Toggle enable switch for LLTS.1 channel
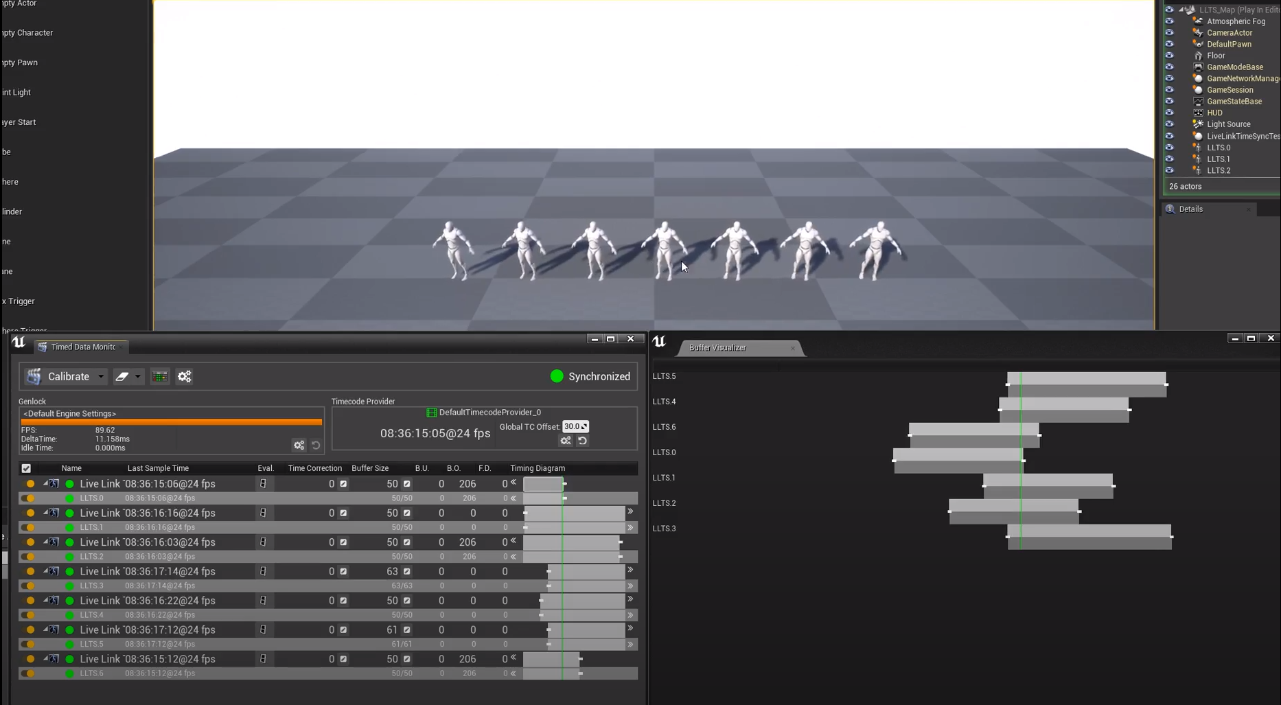The width and height of the screenshot is (1281, 705). (x=28, y=527)
